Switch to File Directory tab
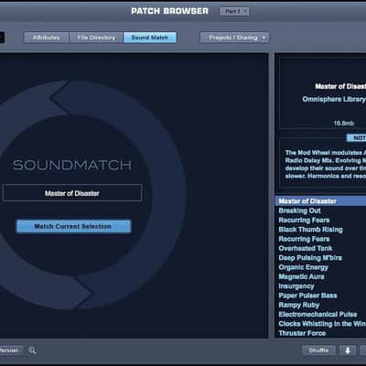Image resolution: width=366 pixels, height=366 pixels. pos(96,38)
